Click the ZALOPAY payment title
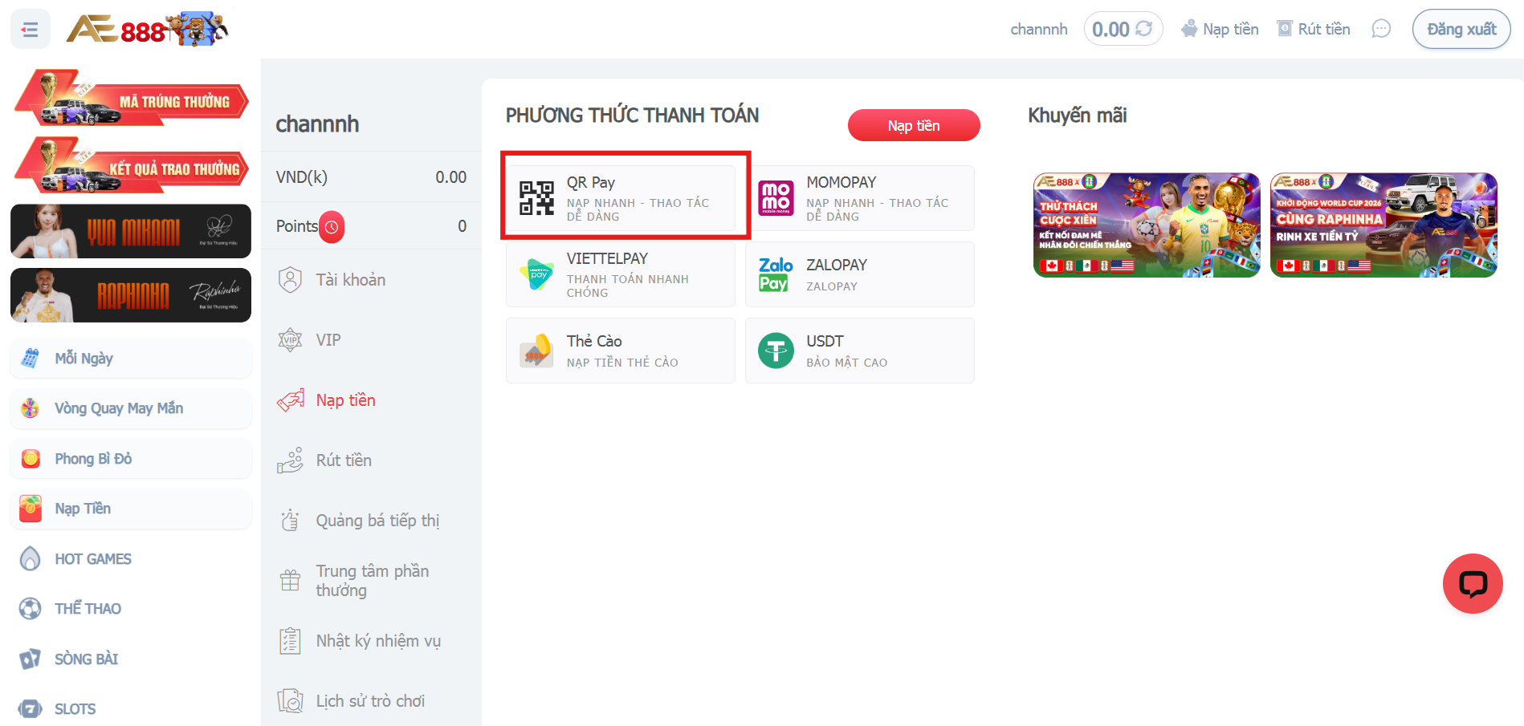The image size is (1524, 726). click(x=837, y=265)
